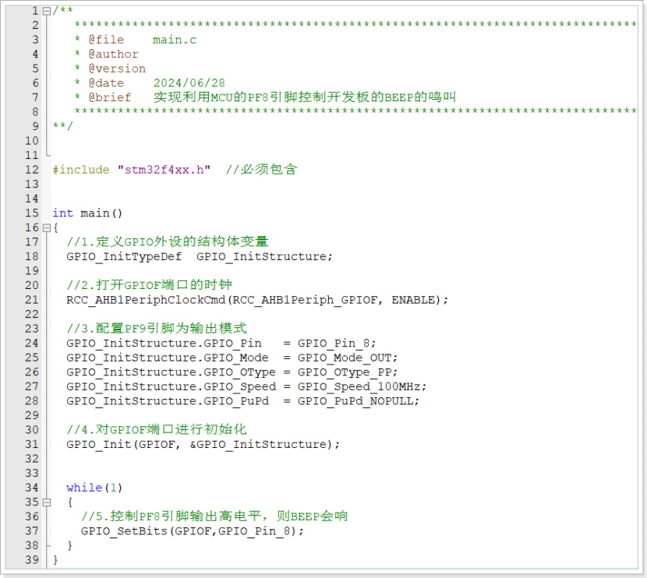The image size is (647, 578).
Task: Click the //5.控制PF8引脚输出高电平 comment
Action: coord(214,516)
